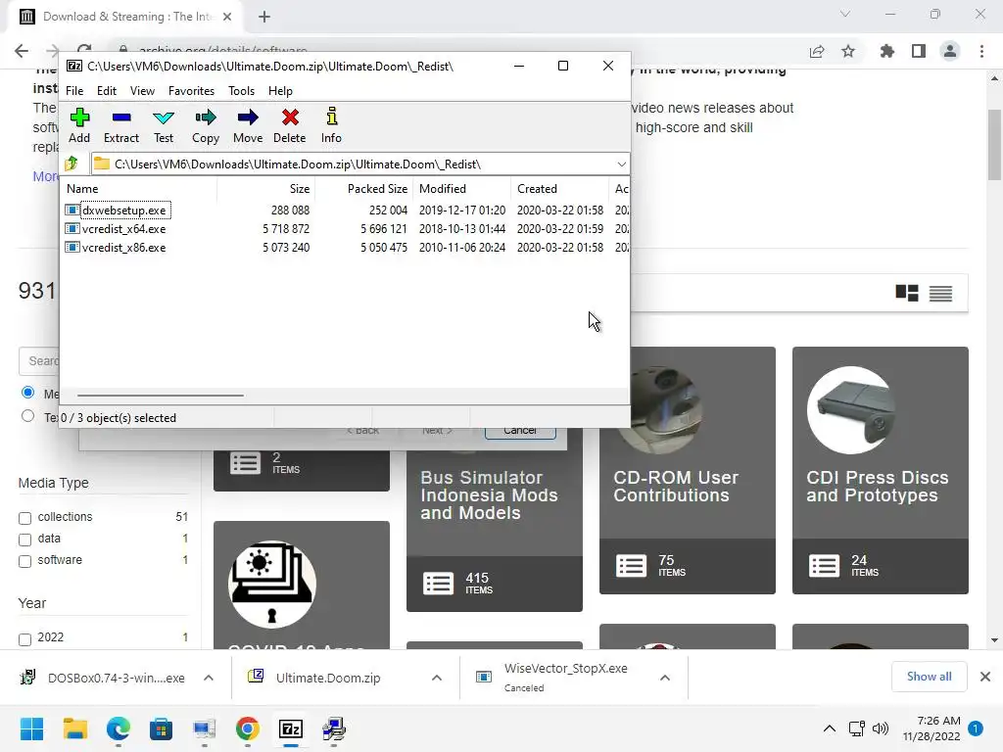This screenshot has width=1003, height=752.
Task: Close the downloads shelf
Action: tap(985, 677)
